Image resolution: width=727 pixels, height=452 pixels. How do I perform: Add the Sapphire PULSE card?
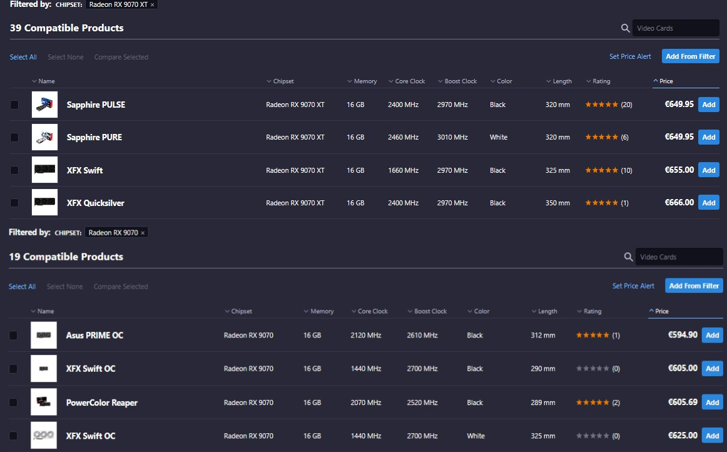(708, 105)
